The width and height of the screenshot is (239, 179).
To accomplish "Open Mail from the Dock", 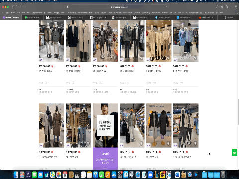I will point(40,175).
